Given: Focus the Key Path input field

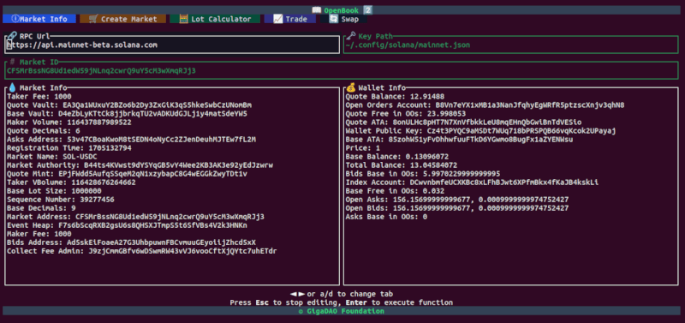Looking at the screenshot, I should 510,45.
